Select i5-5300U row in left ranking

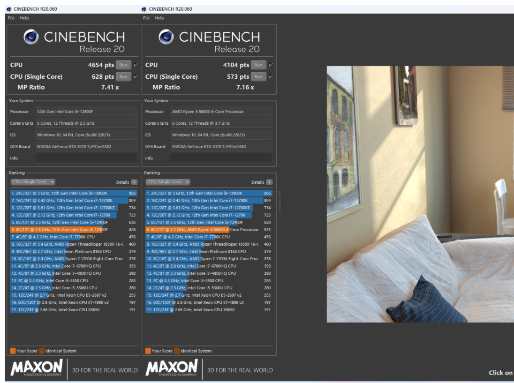tap(74, 288)
